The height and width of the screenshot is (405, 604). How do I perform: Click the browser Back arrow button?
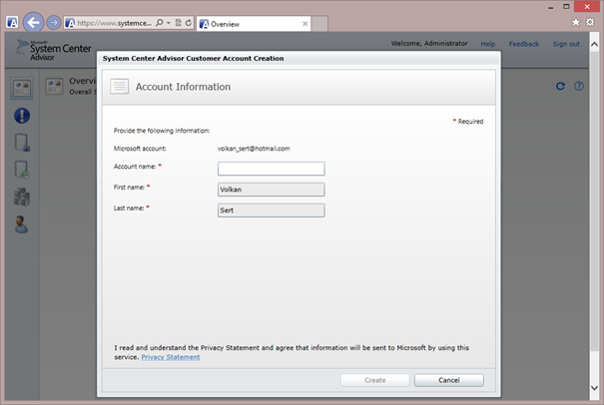(33, 22)
